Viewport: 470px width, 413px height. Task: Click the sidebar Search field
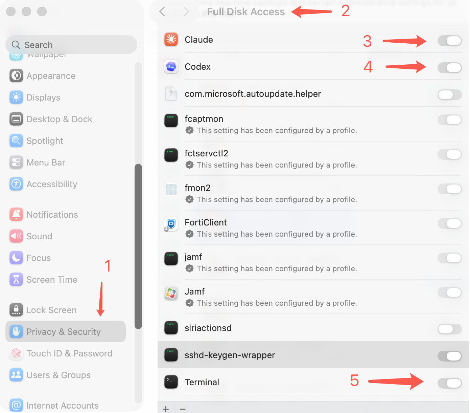[71, 45]
